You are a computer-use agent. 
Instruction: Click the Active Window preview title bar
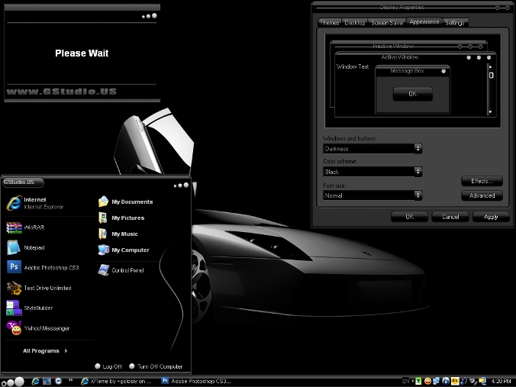[415, 57]
